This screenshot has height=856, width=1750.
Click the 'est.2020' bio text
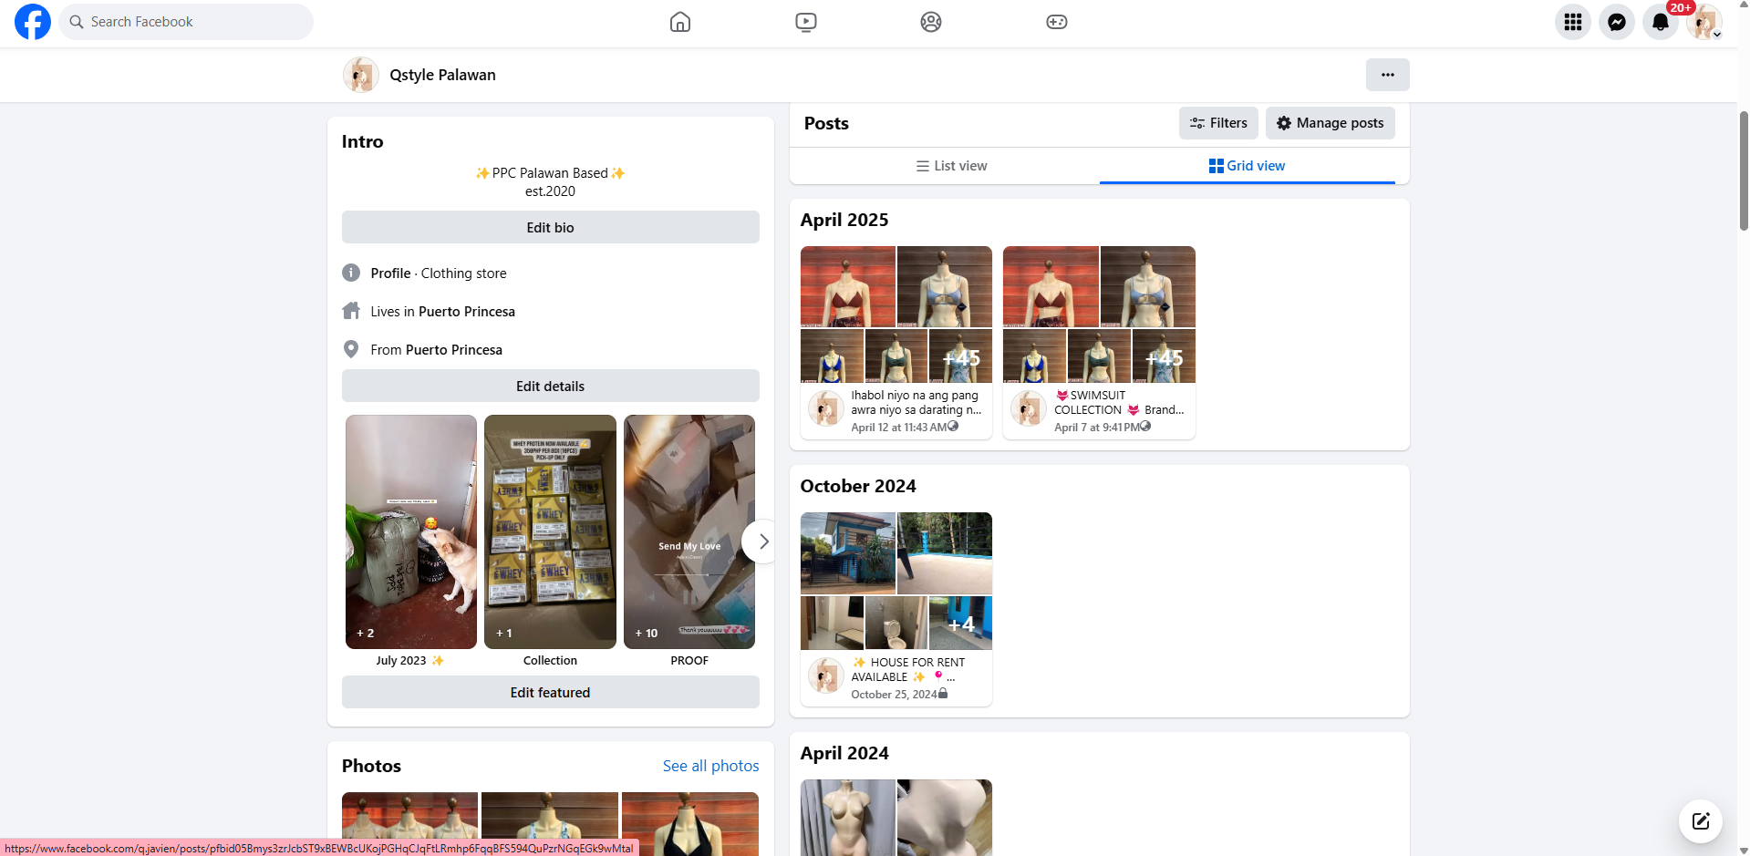(x=550, y=191)
